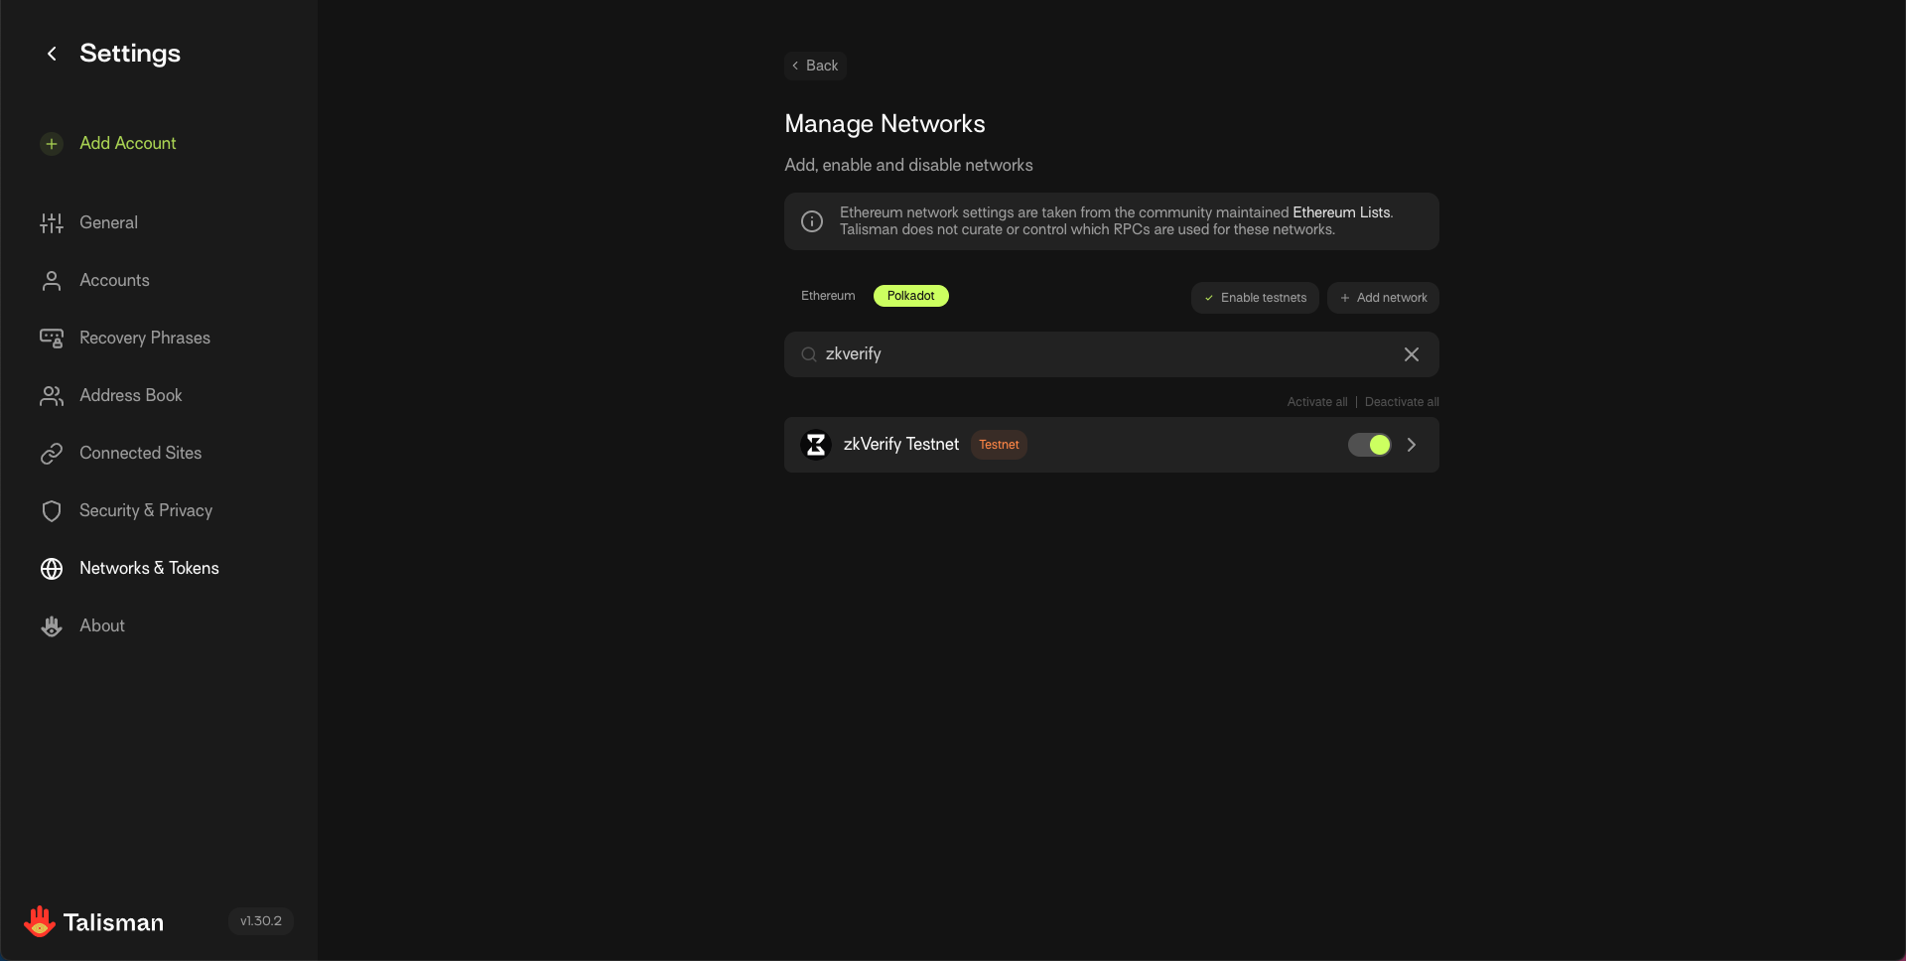Click the Add Account plus icon
The image size is (1906, 961).
point(52,144)
